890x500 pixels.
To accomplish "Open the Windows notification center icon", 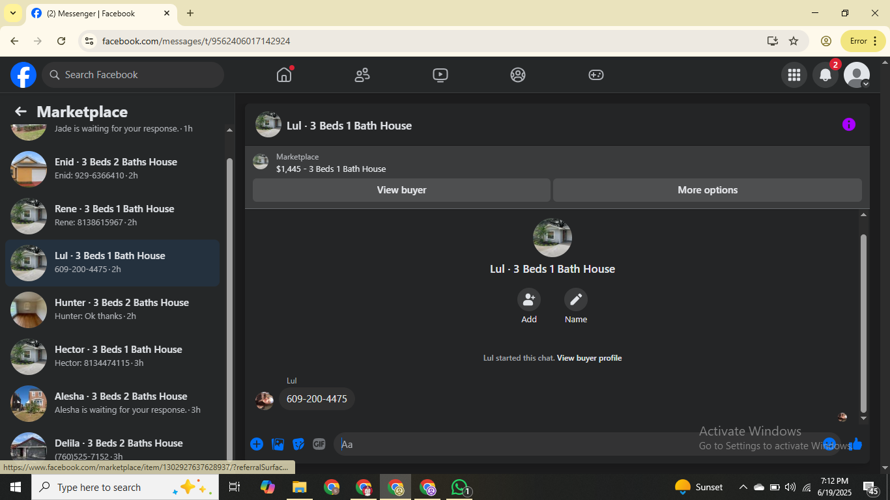I will coord(870,487).
